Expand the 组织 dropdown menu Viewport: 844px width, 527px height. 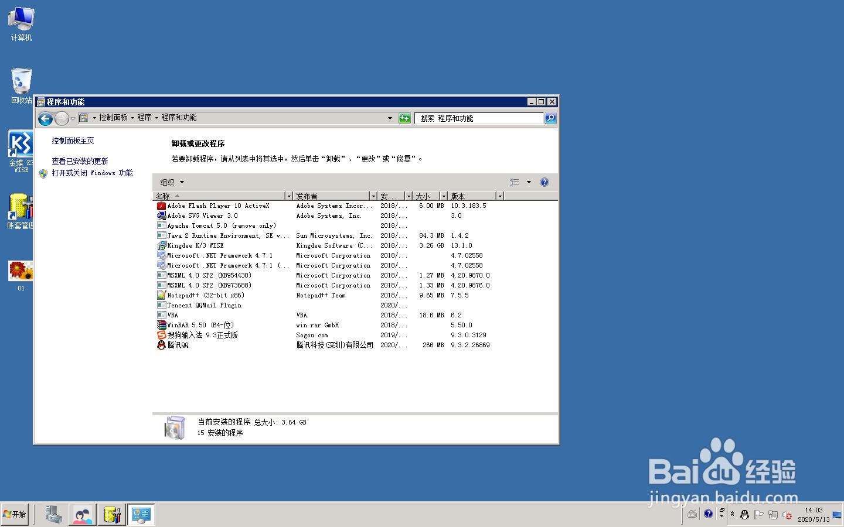coord(172,182)
